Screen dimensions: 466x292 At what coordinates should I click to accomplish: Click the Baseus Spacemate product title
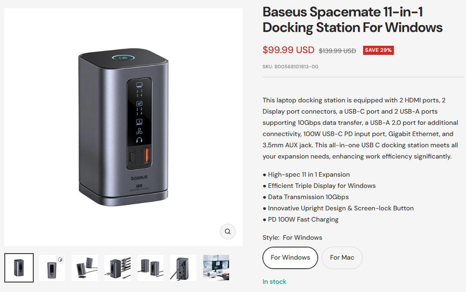tap(352, 19)
